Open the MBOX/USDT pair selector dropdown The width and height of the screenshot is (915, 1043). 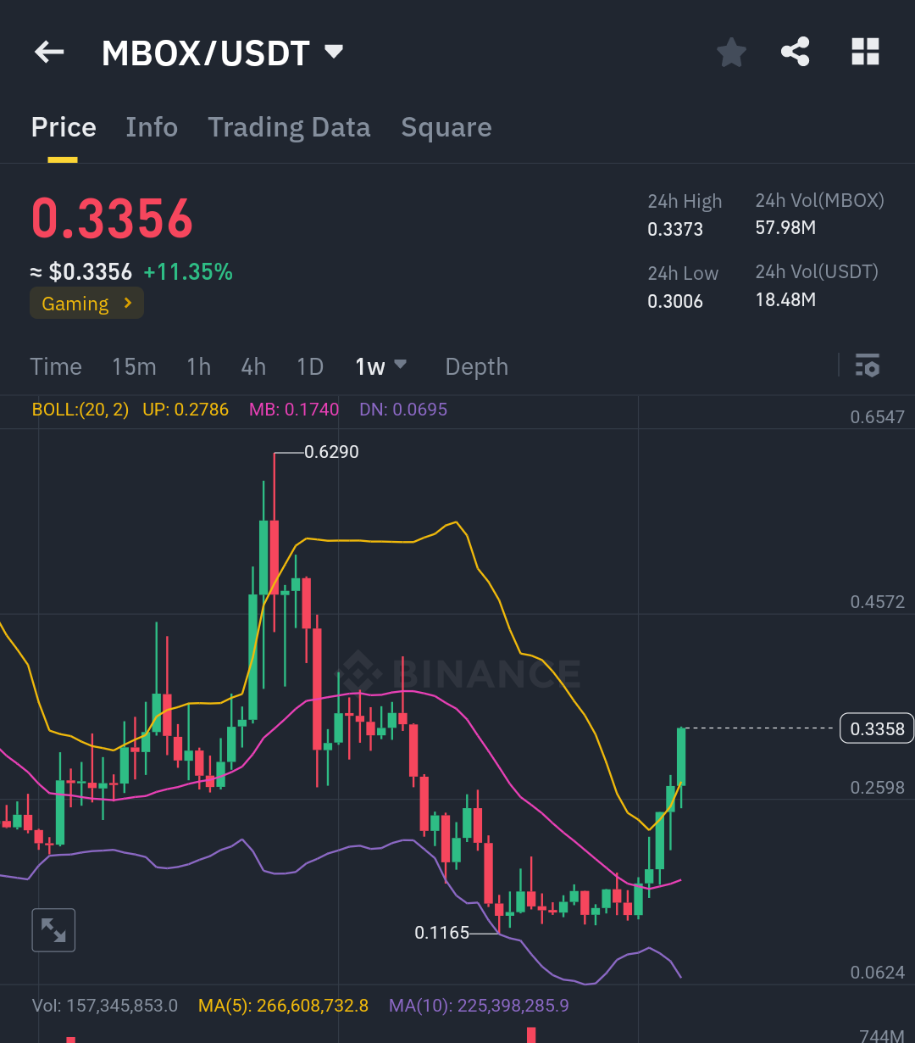click(x=334, y=52)
